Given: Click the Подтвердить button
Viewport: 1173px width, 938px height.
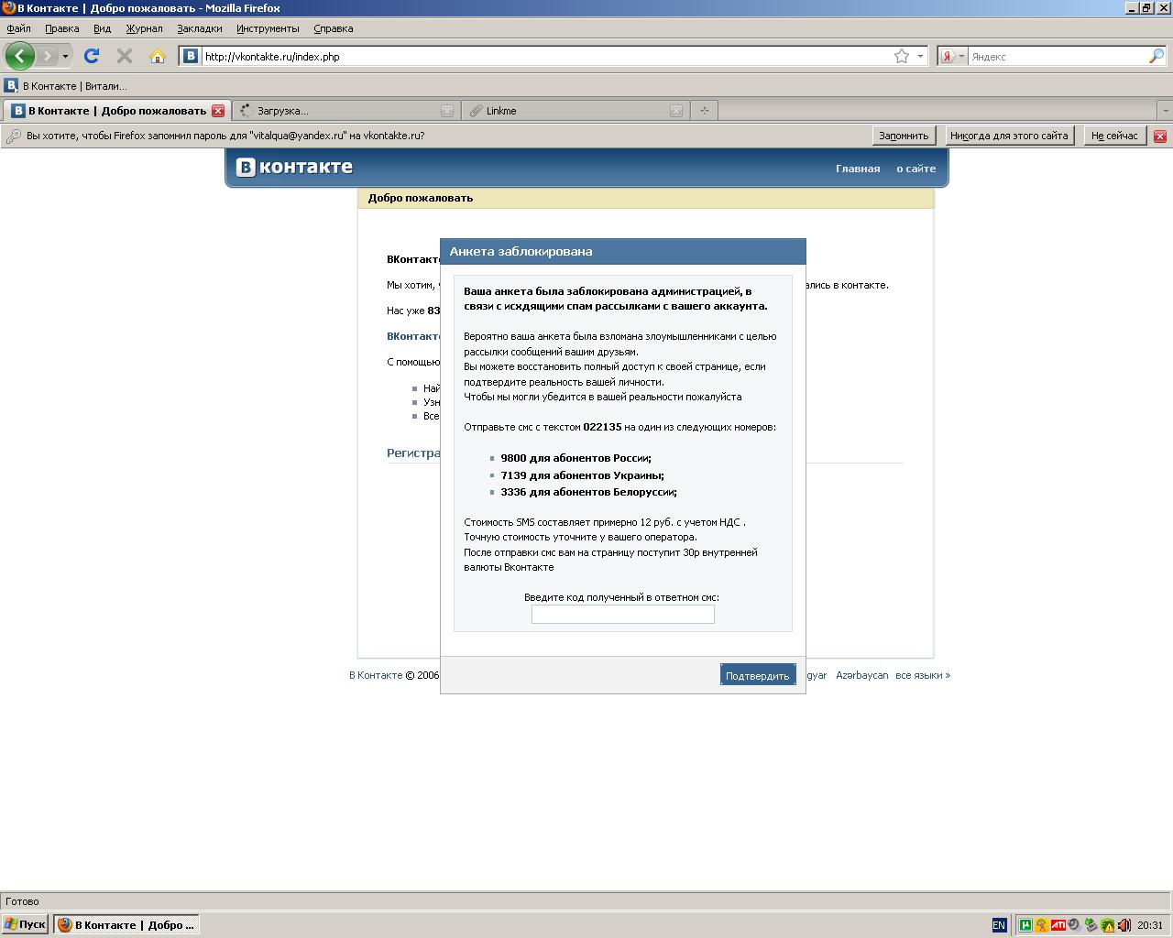Looking at the screenshot, I should point(757,676).
